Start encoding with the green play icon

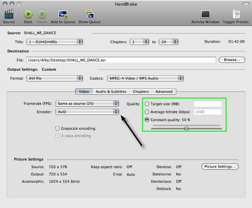[x=28, y=14]
